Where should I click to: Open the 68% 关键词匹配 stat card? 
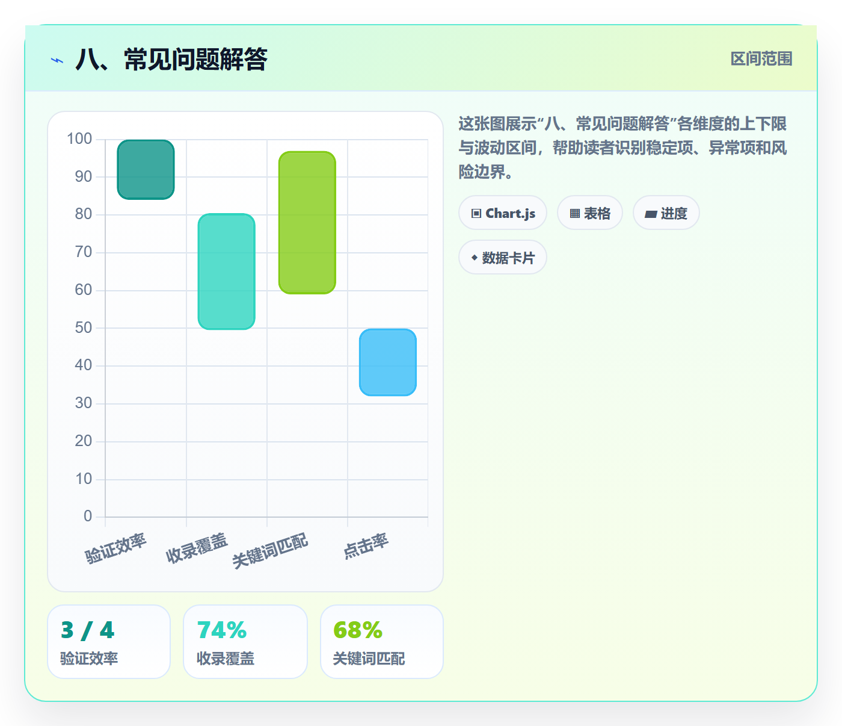click(382, 642)
